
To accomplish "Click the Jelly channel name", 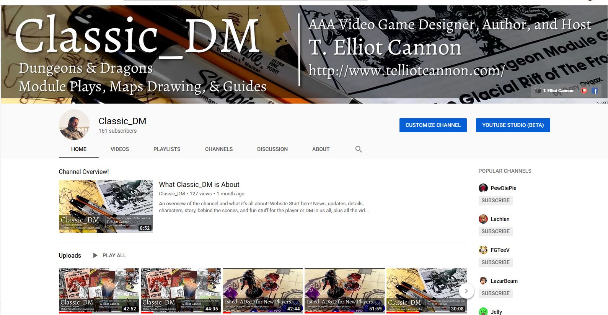I will coord(496,312).
